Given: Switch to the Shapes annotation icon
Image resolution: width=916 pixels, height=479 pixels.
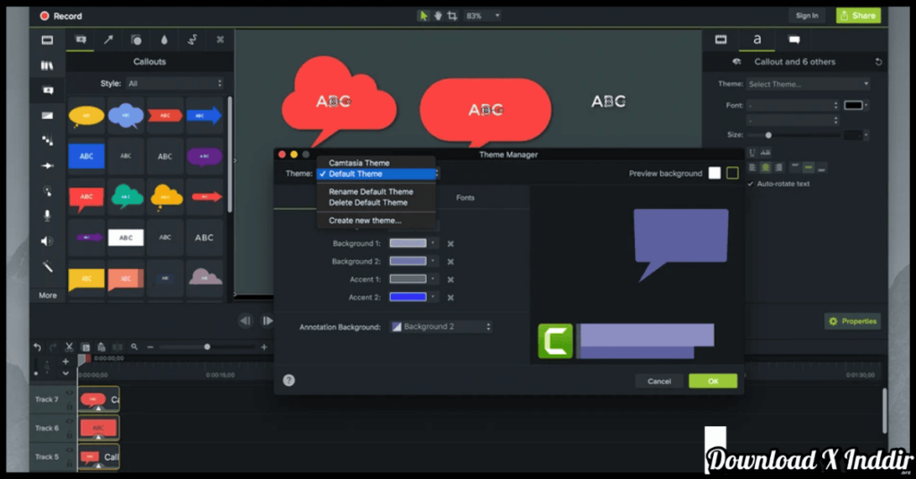Looking at the screenshot, I should [x=136, y=39].
